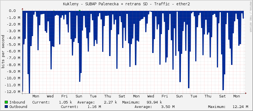This screenshot has width=253, height=111.
Task: Click the Inbound average value 2.27 k
Action: click(110, 102)
